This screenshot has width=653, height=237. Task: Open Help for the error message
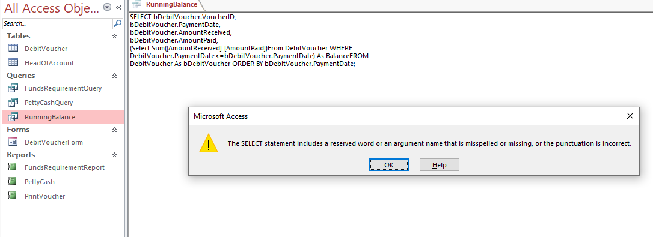coord(440,164)
